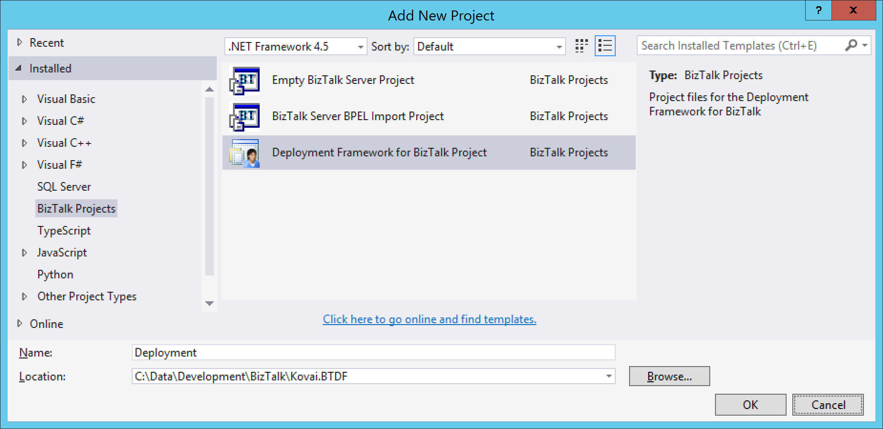883x429 pixels.
Task: Click the scroll-down arrow below the category list
Action: click(x=210, y=304)
